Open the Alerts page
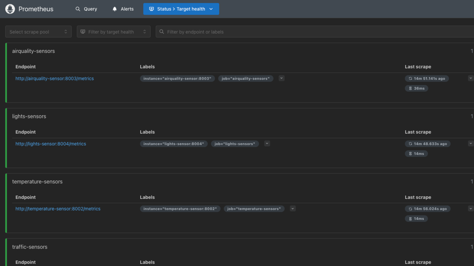 coord(123,9)
